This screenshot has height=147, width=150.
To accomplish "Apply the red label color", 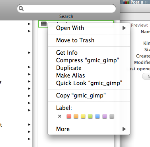I will [x=69, y=116].
